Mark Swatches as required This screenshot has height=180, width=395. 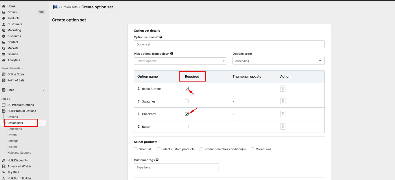187,101
